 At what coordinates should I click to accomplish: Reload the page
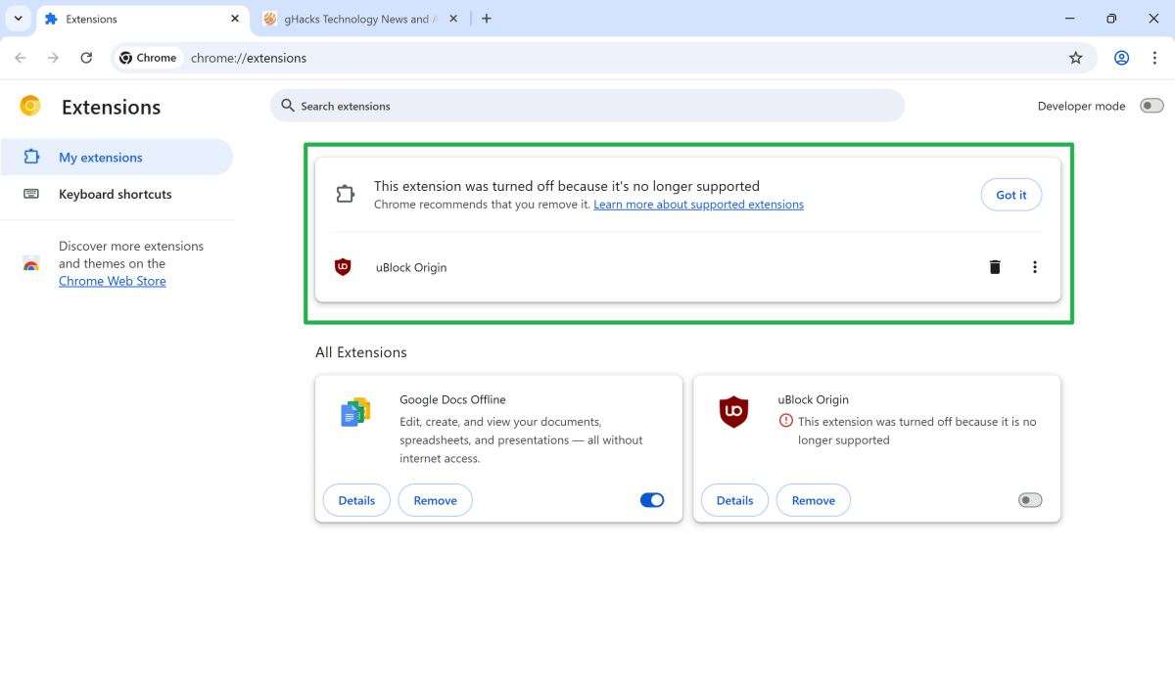[86, 58]
